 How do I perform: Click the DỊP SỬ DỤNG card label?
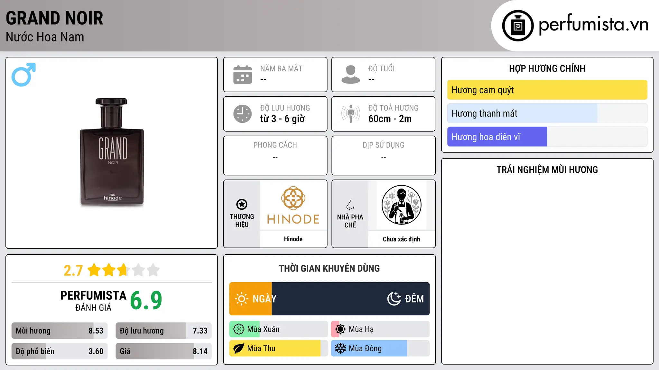coord(383,145)
